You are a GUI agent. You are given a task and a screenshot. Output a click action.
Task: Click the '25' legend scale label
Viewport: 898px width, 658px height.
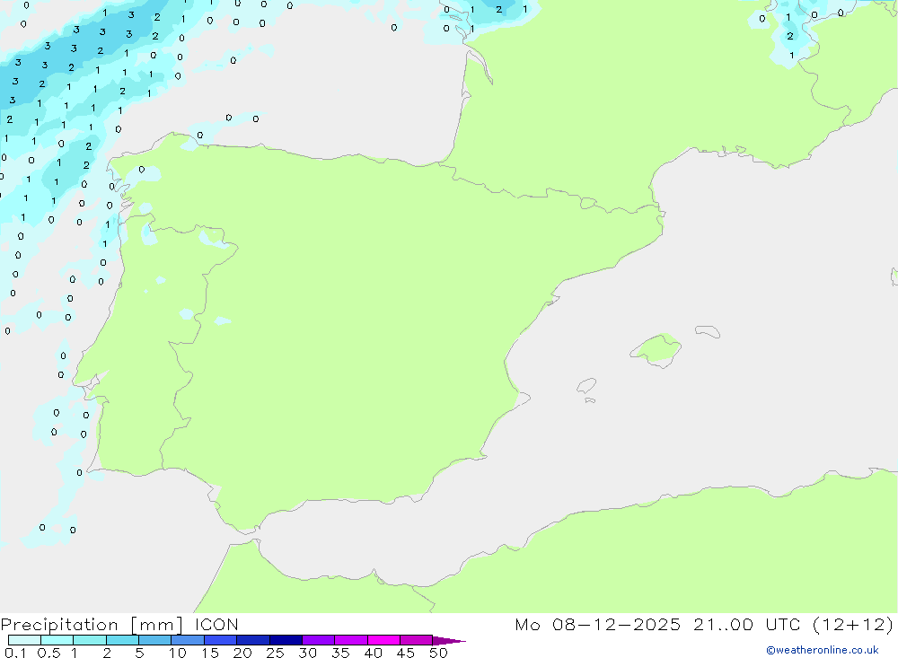coord(275,653)
